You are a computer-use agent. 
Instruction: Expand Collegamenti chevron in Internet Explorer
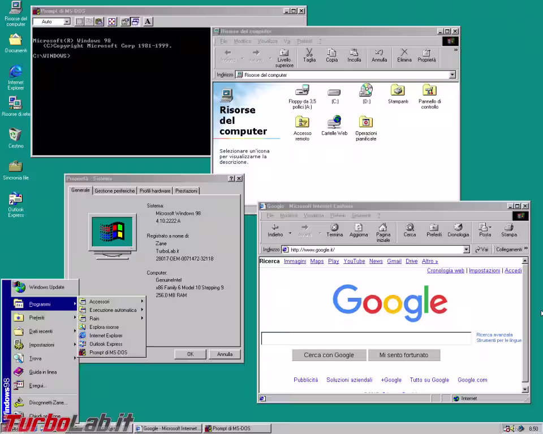(x=525, y=249)
